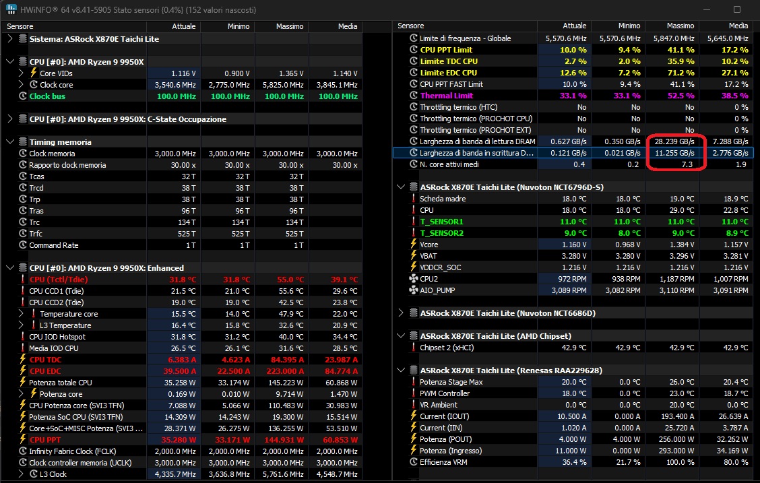Click the left panel Attuale column header
The image size is (760, 483).
pyautogui.click(x=174, y=26)
